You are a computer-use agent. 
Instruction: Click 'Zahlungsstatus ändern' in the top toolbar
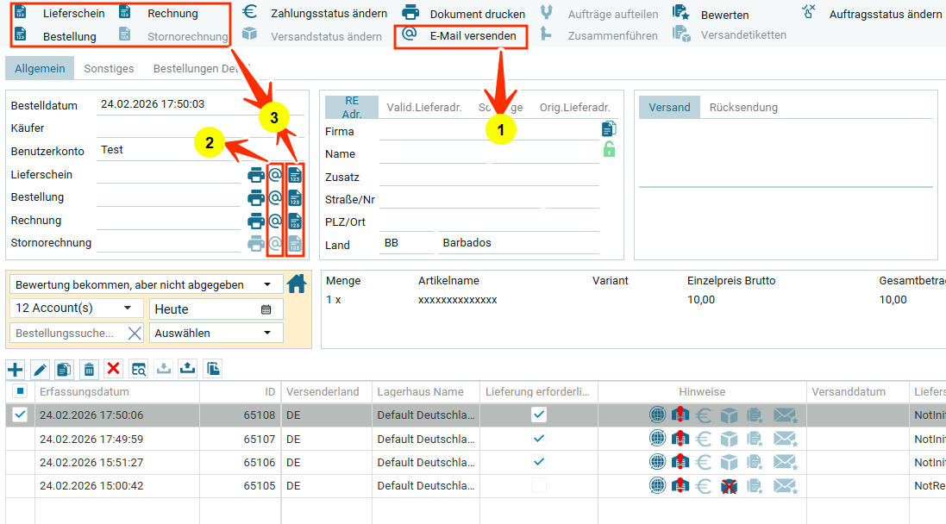pos(315,14)
